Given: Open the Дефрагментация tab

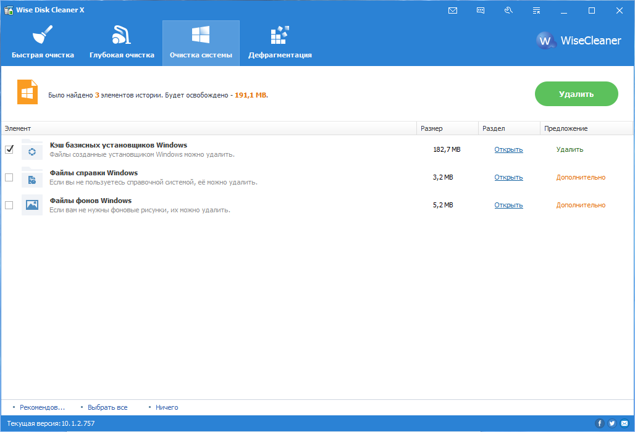Looking at the screenshot, I should point(280,43).
